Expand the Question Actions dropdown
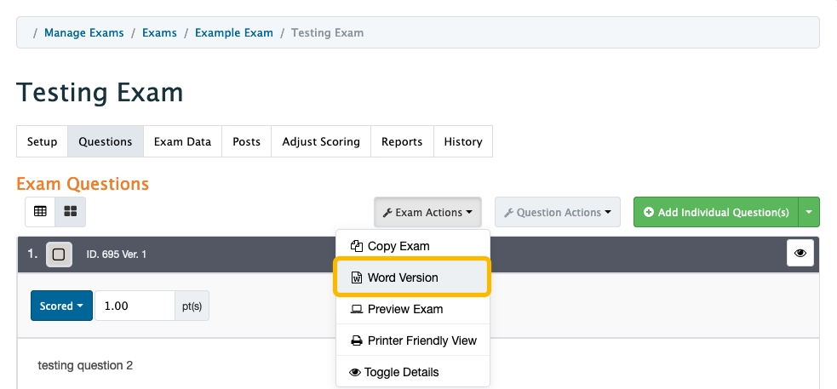Viewport: 837px width, 389px height. (x=558, y=213)
